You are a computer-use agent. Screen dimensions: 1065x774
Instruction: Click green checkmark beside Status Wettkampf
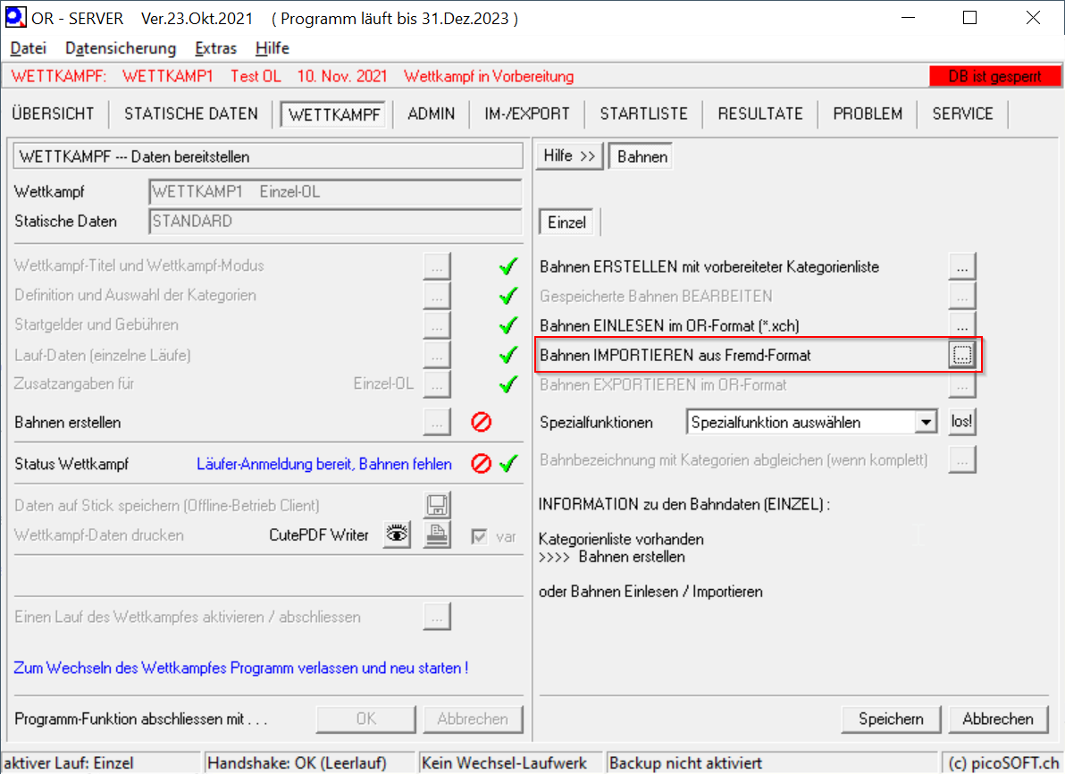click(x=508, y=464)
